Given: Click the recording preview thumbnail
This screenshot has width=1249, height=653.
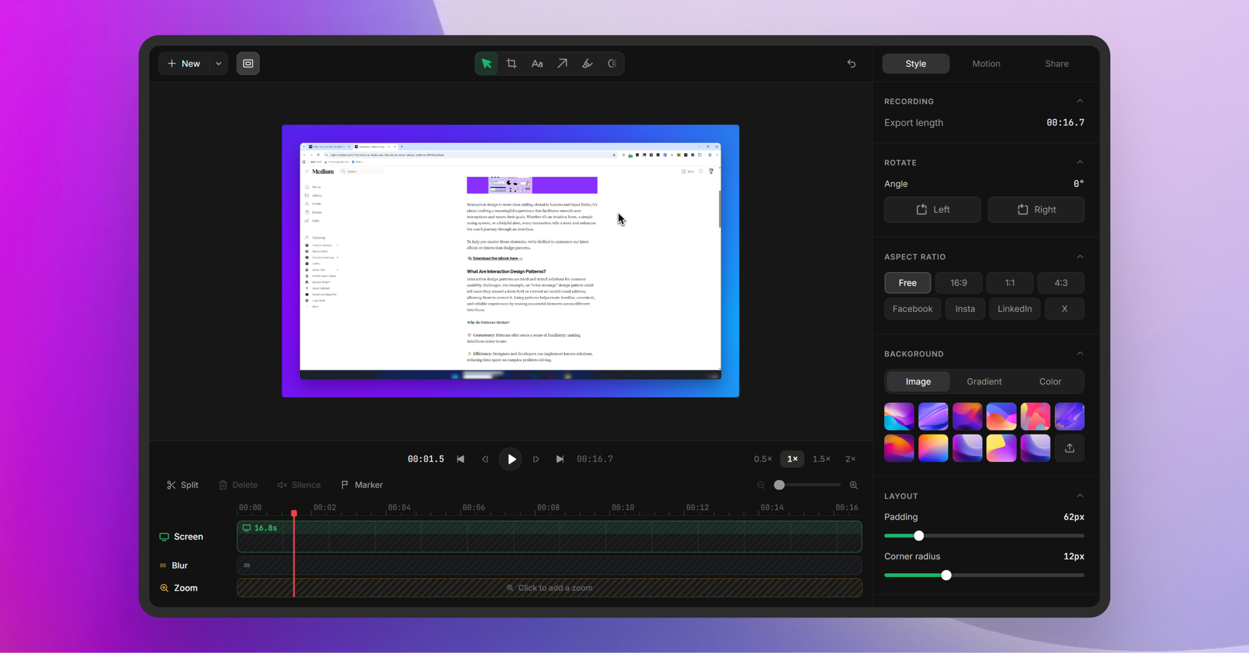Looking at the screenshot, I should click(x=510, y=261).
